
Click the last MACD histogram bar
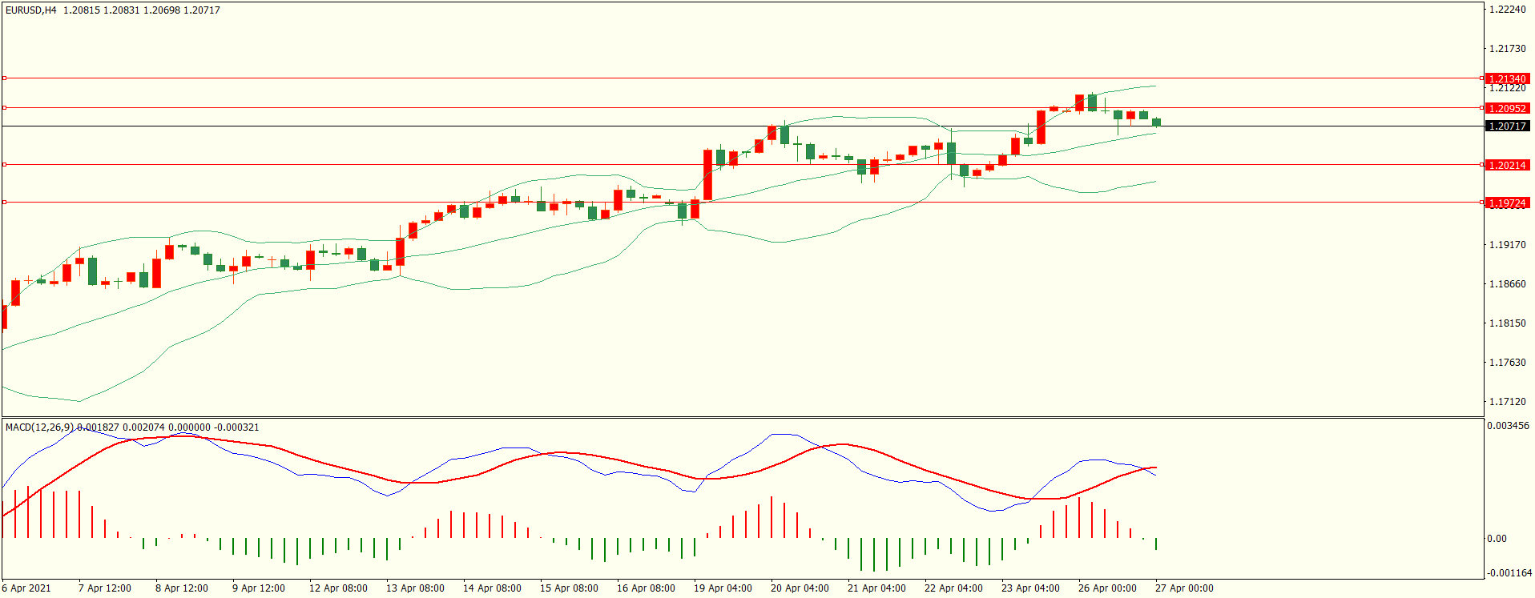[x=1156, y=544]
